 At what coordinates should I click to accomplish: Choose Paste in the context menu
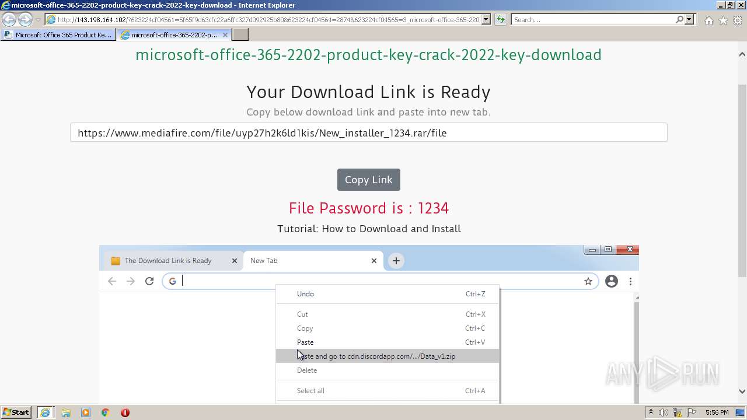pyautogui.click(x=388, y=342)
